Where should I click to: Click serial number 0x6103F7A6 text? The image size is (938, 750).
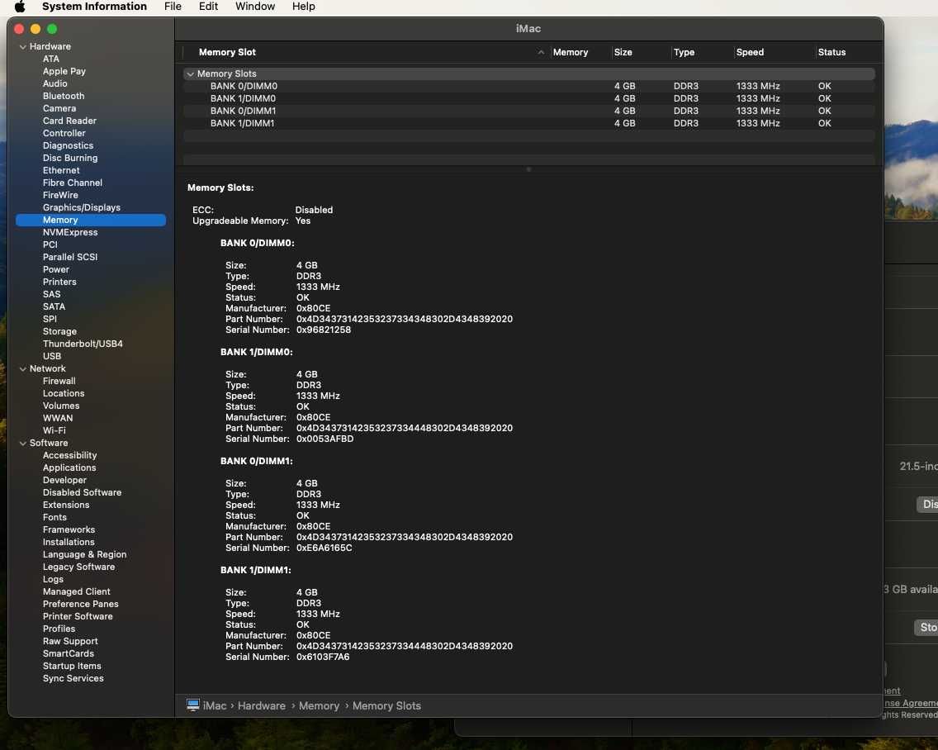pos(323,657)
